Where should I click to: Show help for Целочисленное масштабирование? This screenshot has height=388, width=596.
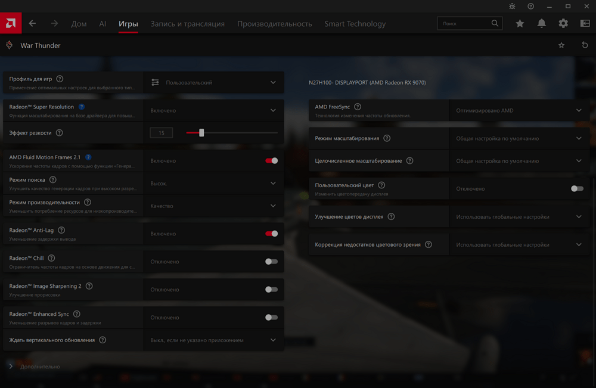[x=409, y=160]
